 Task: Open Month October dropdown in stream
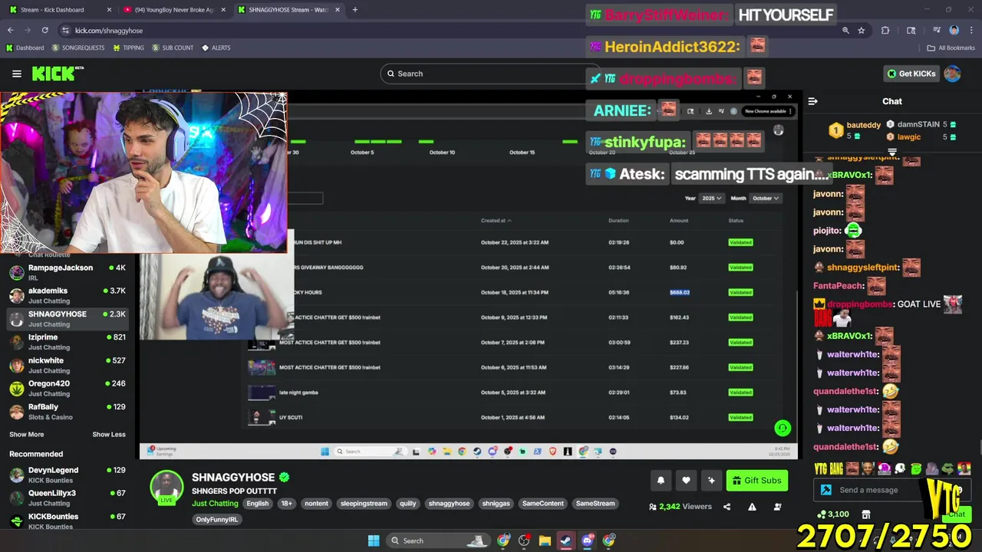coord(765,198)
